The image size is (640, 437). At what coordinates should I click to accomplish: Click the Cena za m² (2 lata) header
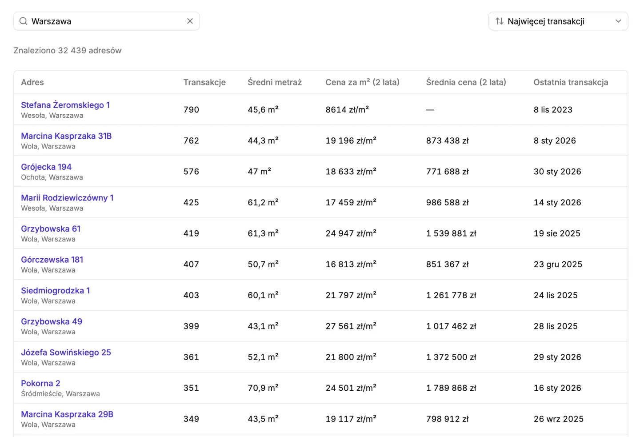tap(362, 82)
